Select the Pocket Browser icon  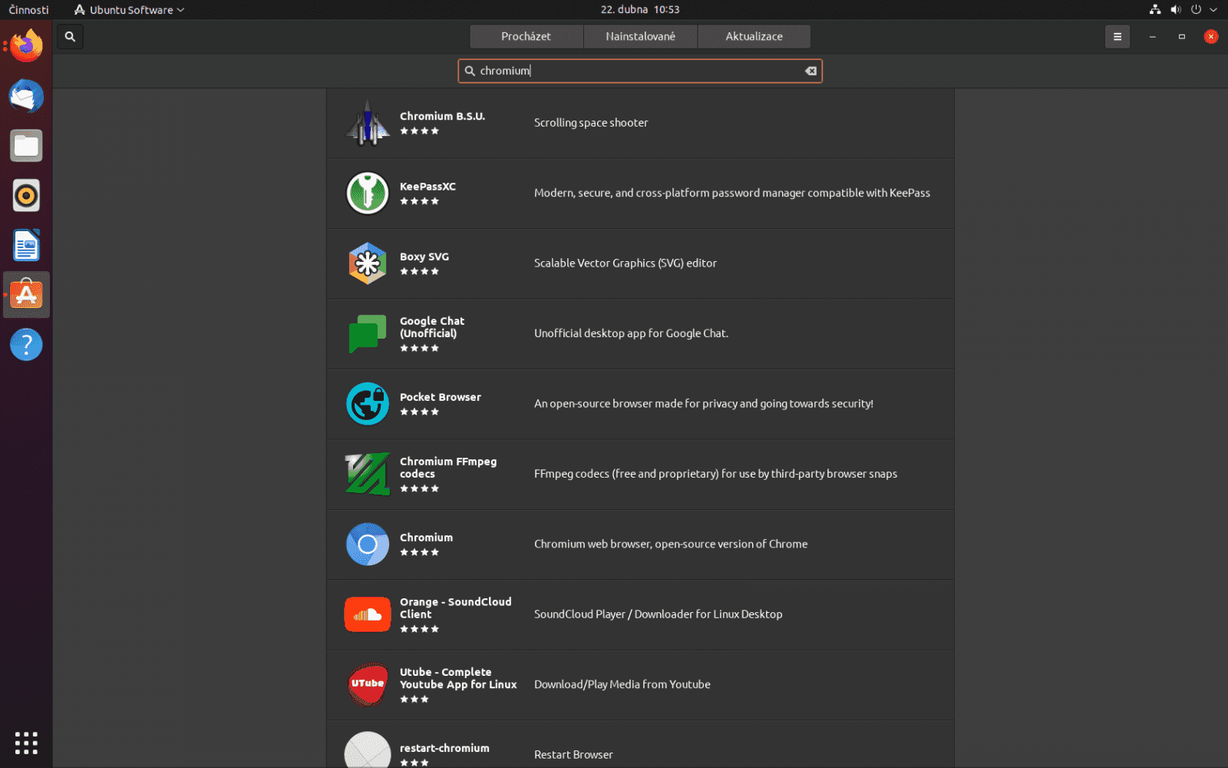(368, 403)
